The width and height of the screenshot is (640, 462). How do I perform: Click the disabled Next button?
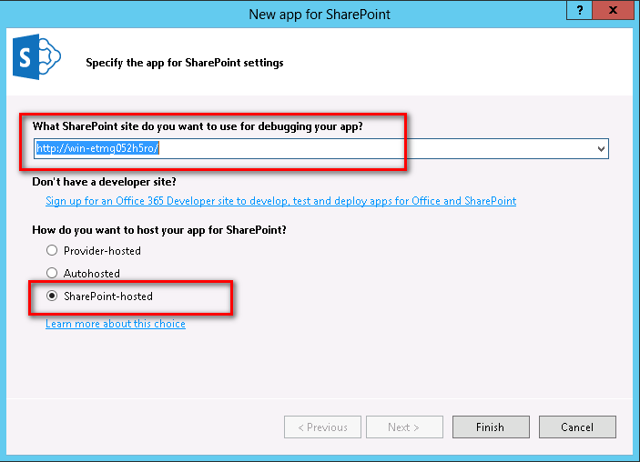[404, 427]
